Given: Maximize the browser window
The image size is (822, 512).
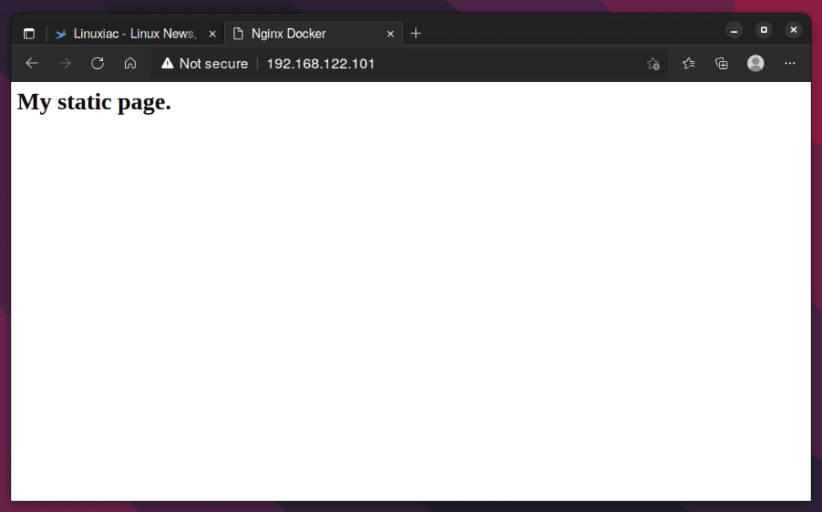Looking at the screenshot, I should click(763, 30).
